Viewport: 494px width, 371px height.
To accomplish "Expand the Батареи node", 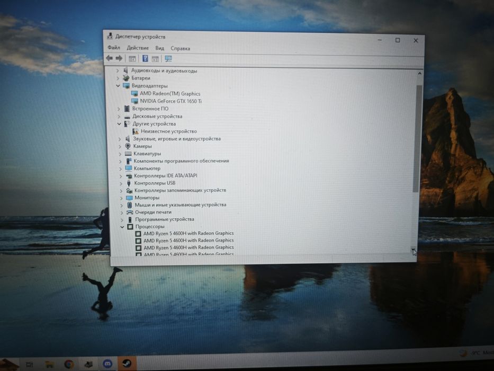I will 118,78.
